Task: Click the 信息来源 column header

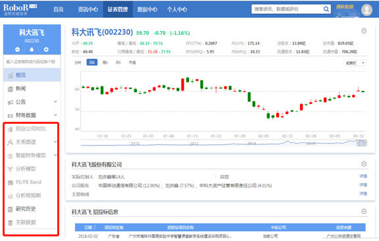Action: click(x=343, y=227)
